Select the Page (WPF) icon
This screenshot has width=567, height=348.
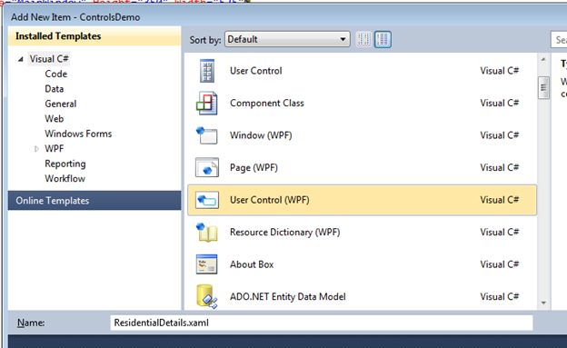207,167
